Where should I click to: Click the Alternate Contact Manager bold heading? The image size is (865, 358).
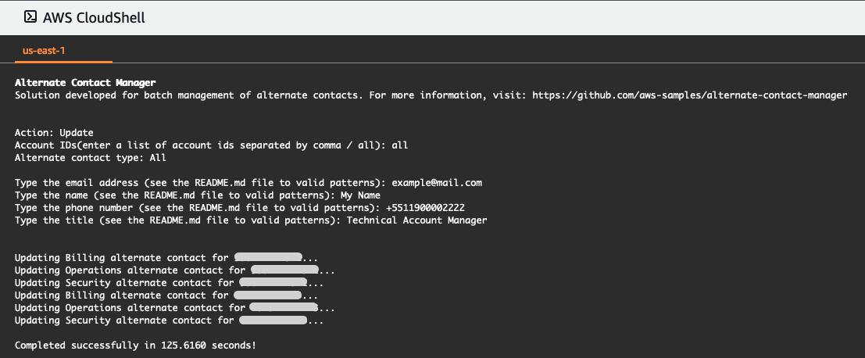tap(85, 83)
